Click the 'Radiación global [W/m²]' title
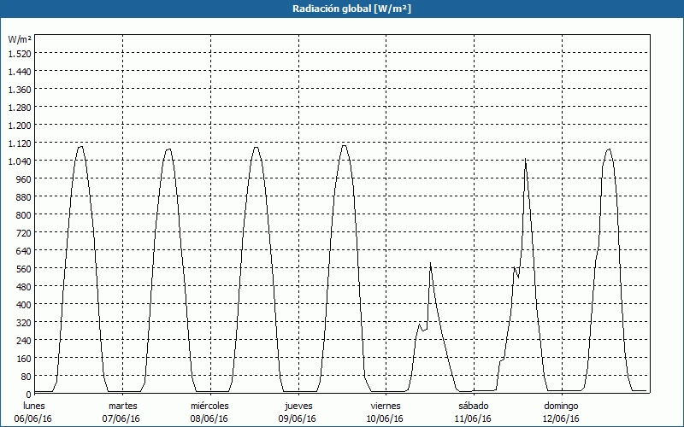684x427 pixels. 351,9
